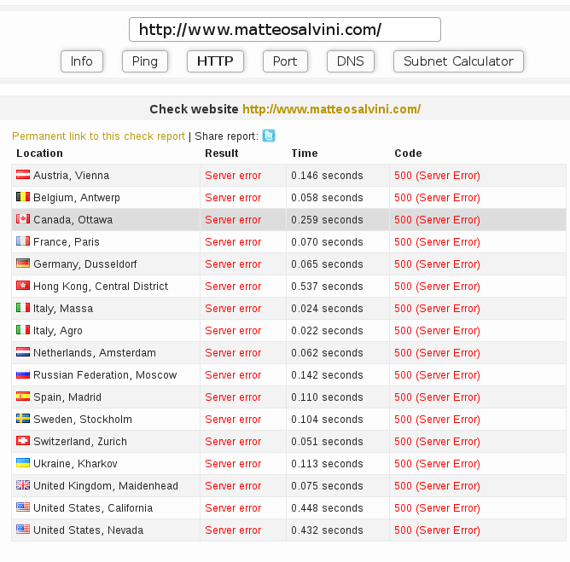This screenshot has width=570, height=562.
Task: Click Server error result in Spain row
Action: pos(233,397)
